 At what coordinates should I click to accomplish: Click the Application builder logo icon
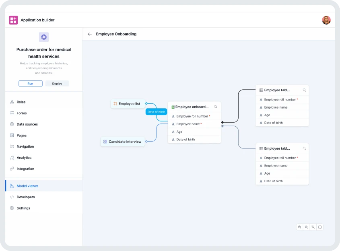(13, 20)
